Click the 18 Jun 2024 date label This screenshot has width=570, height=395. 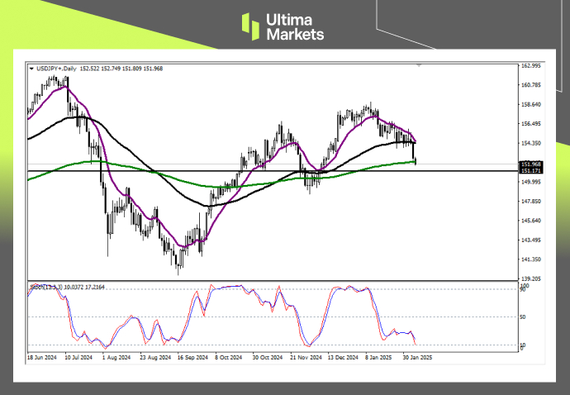(x=42, y=357)
